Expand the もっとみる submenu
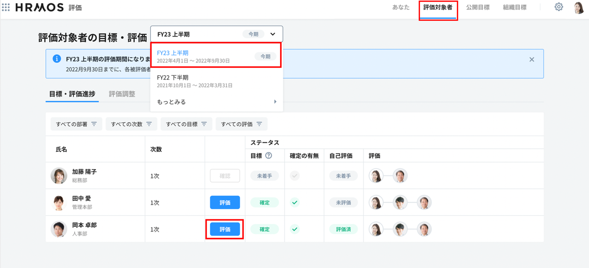Image resolution: width=589 pixels, height=268 pixels. 216,102
